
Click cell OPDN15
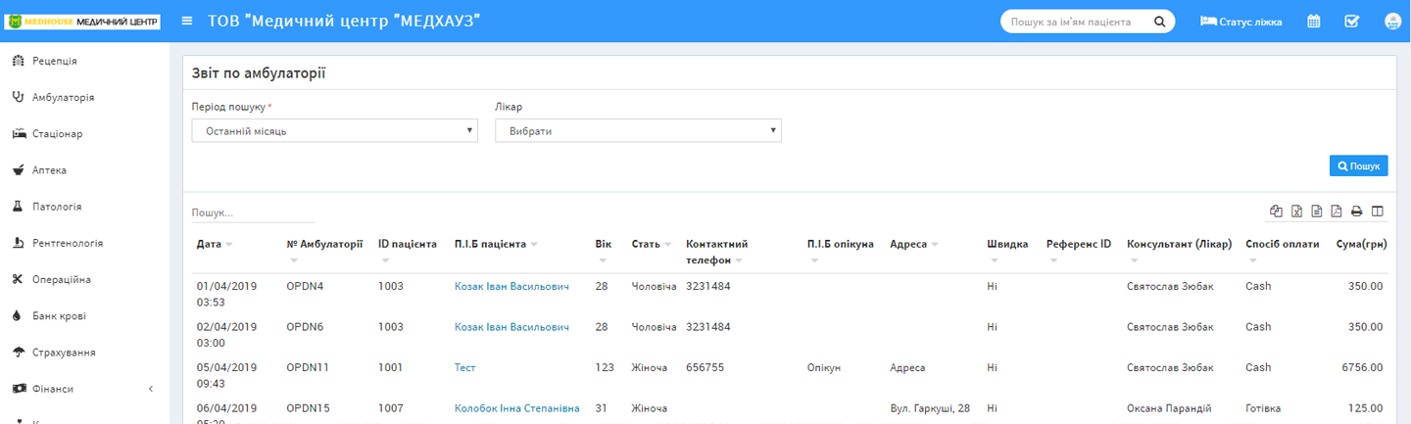[x=306, y=408]
